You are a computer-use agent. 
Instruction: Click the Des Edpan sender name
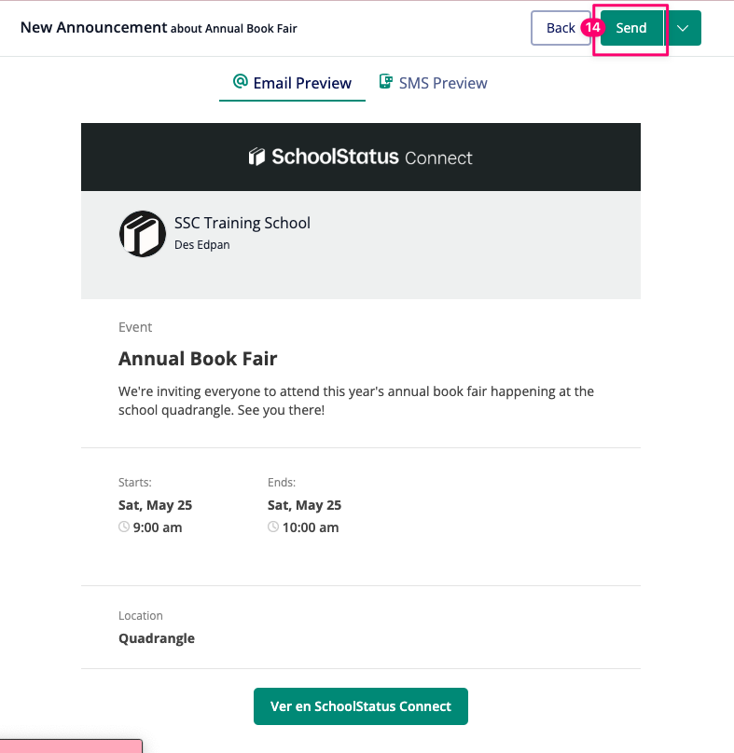point(201,245)
